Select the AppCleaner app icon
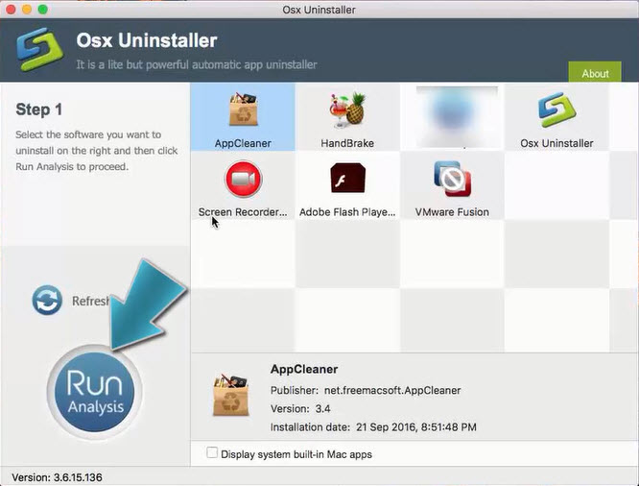The width and height of the screenshot is (639, 486). click(x=243, y=109)
